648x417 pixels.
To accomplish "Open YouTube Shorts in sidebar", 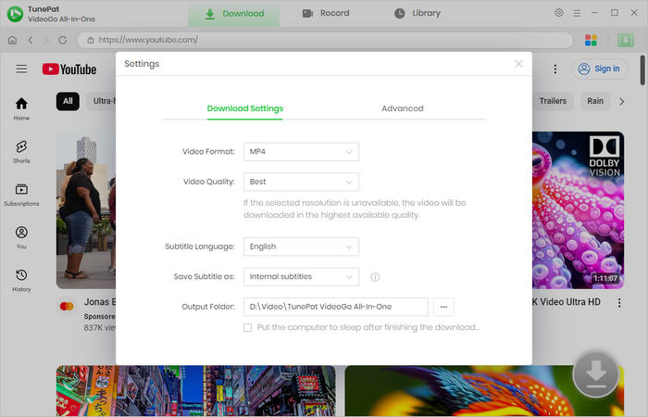I will click(x=21, y=151).
